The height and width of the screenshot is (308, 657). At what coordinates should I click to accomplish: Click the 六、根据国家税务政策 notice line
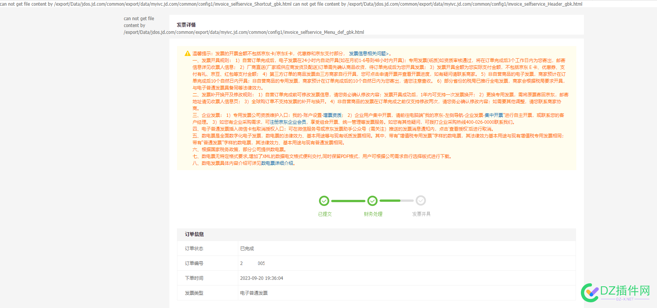[x=240, y=150]
